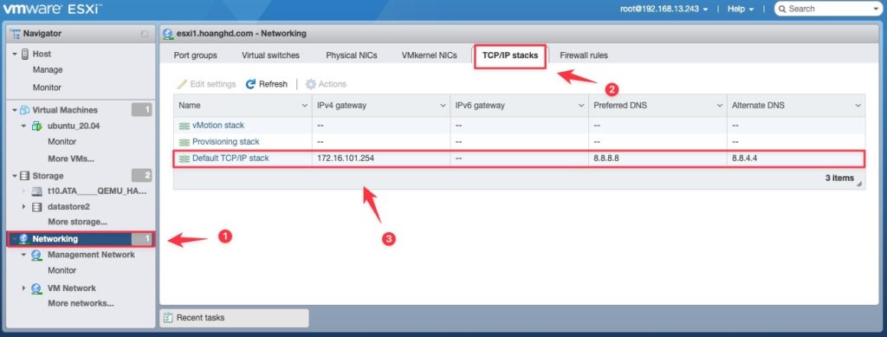Screen dimensions: 887x337
Task: Click the 8.8.4.4 alternate DNS cell
Action: [x=795, y=159]
